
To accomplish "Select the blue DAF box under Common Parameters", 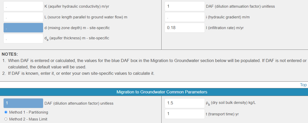I will (x=23, y=103).
